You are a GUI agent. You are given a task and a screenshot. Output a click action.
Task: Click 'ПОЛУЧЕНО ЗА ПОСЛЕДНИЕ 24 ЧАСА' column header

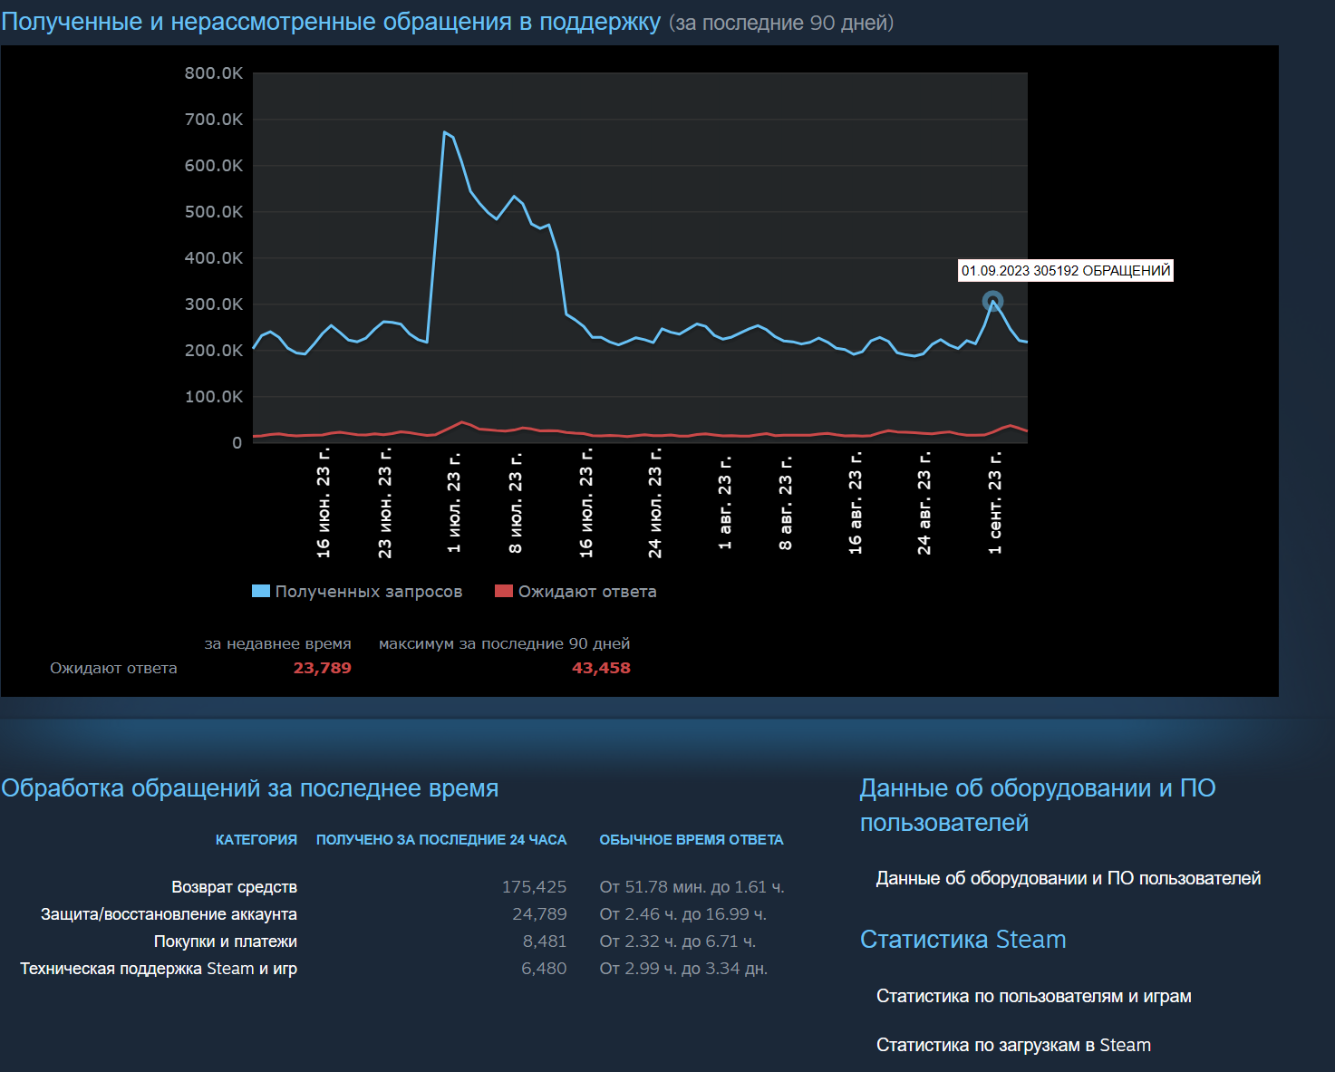pyautogui.click(x=441, y=840)
